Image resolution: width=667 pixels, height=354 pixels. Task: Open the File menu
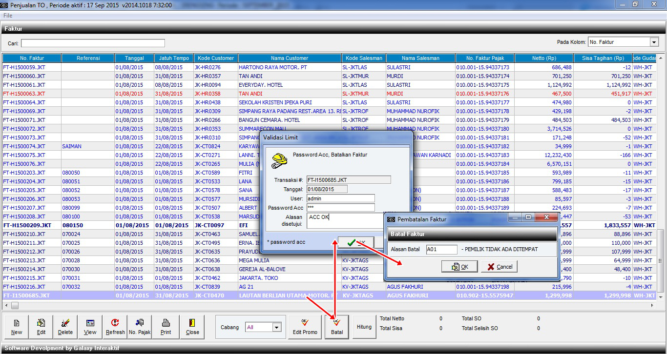(8, 16)
